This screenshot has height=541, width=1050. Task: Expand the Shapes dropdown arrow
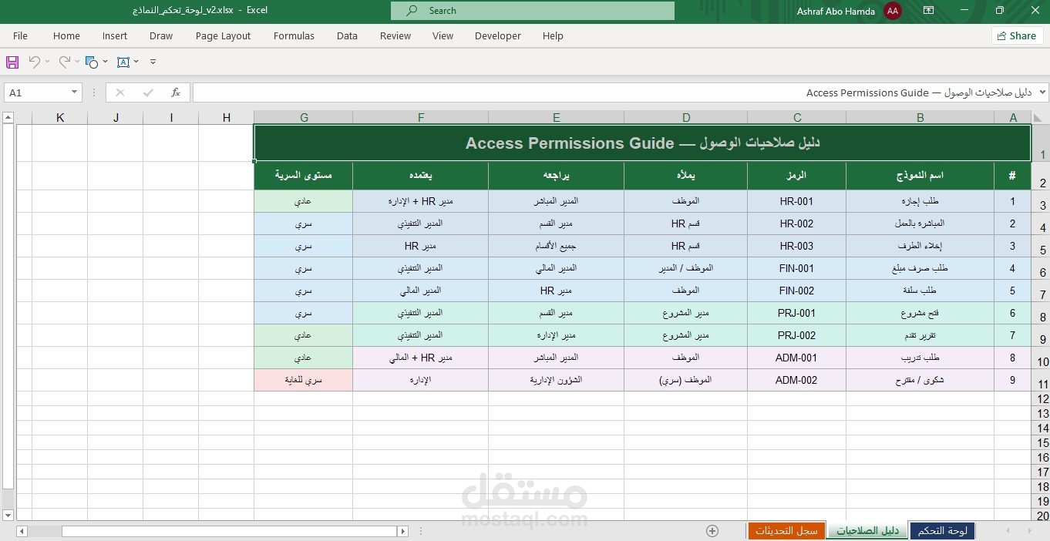coord(104,62)
